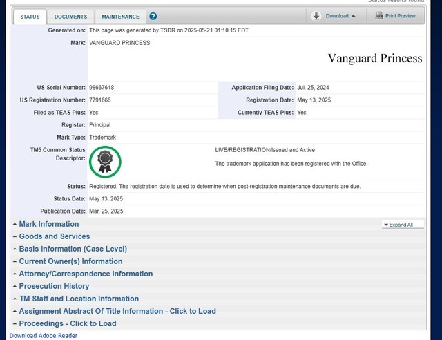
Task: Select registration number 7791666
Action: point(99,100)
